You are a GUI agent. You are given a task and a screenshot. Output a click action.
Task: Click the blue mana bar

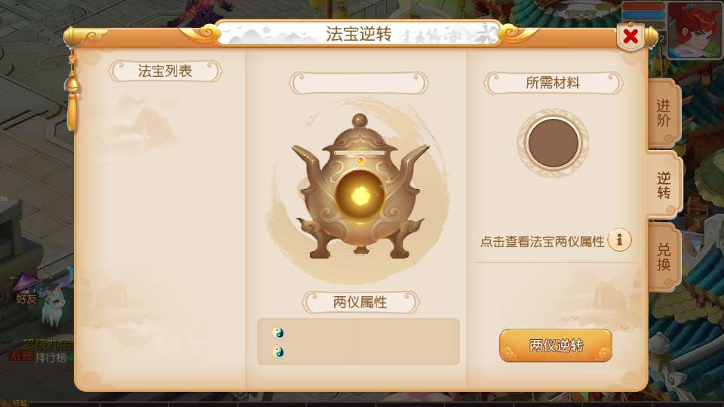coord(643,17)
